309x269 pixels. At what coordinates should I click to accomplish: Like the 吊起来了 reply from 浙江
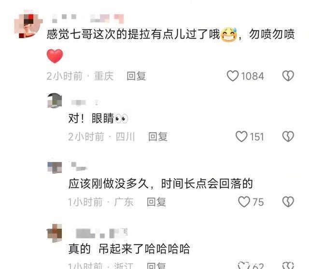(243, 265)
